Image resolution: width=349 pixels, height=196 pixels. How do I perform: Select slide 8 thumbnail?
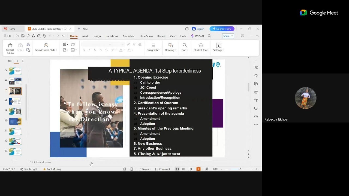[x=15, y=101]
